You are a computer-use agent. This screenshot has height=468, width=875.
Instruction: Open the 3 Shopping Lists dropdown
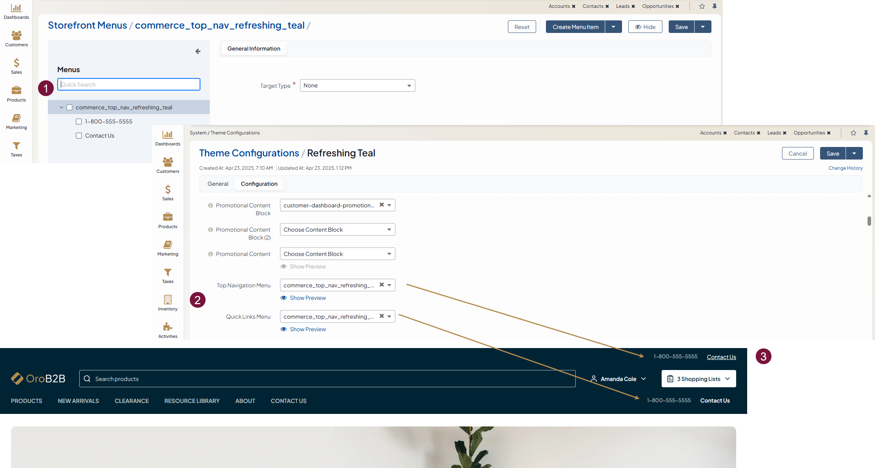point(699,379)
